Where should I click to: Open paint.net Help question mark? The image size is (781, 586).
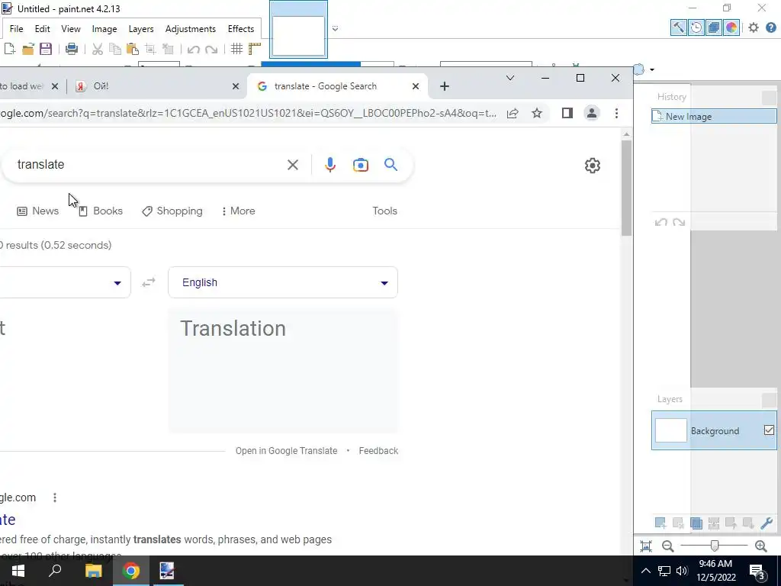coord(770,28)
